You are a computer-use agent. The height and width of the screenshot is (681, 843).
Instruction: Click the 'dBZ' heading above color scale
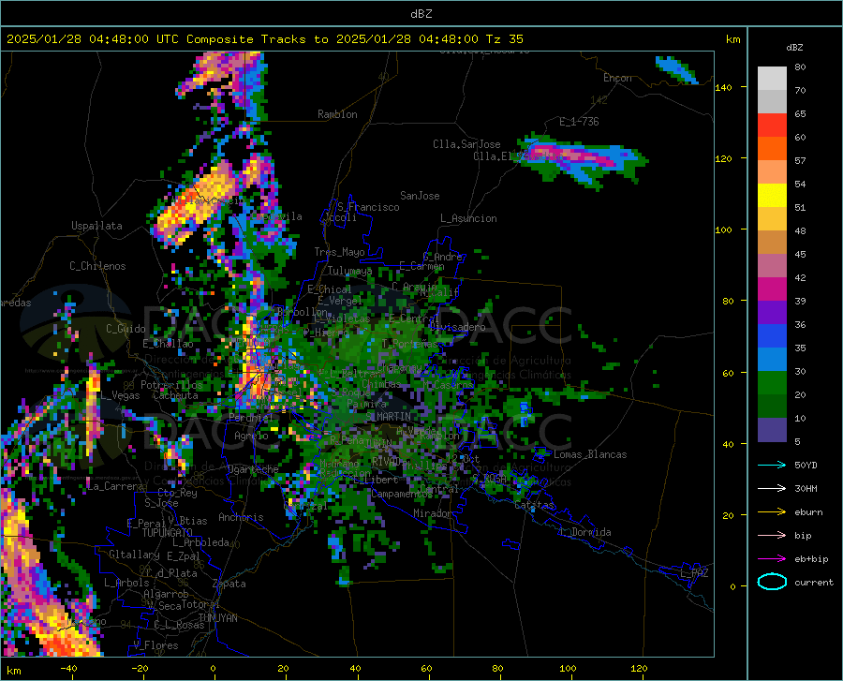tap(794, 47)
